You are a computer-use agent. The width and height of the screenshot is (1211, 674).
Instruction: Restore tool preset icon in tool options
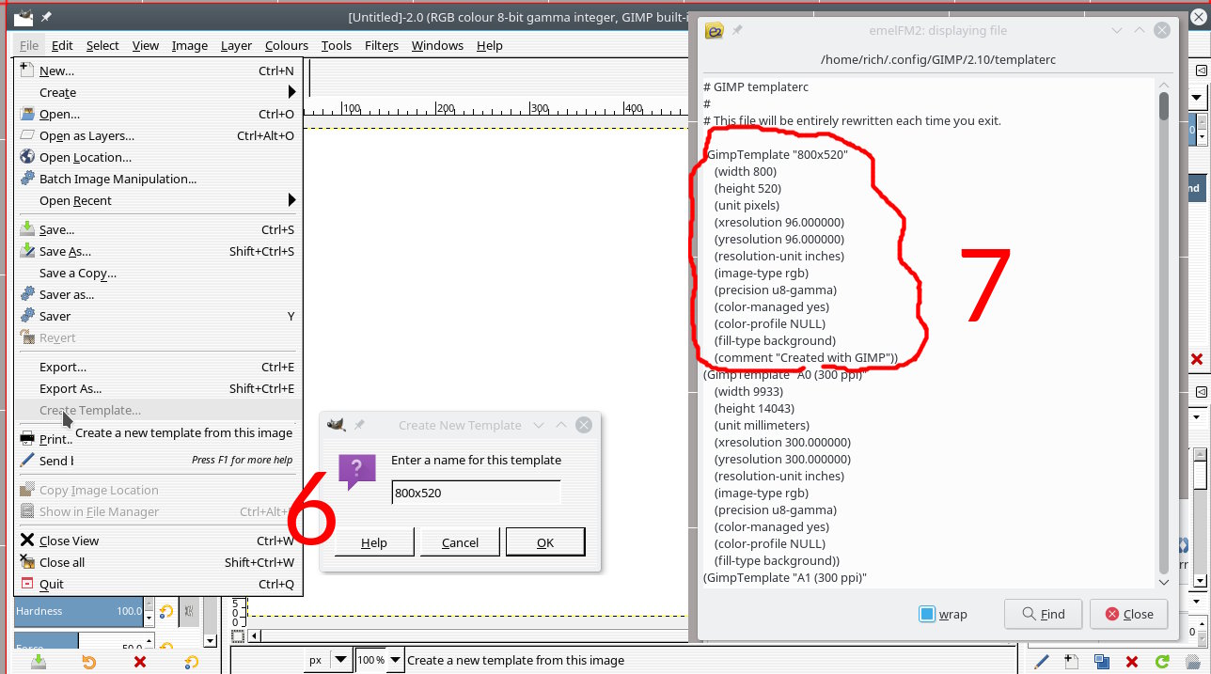coord(89,662)
